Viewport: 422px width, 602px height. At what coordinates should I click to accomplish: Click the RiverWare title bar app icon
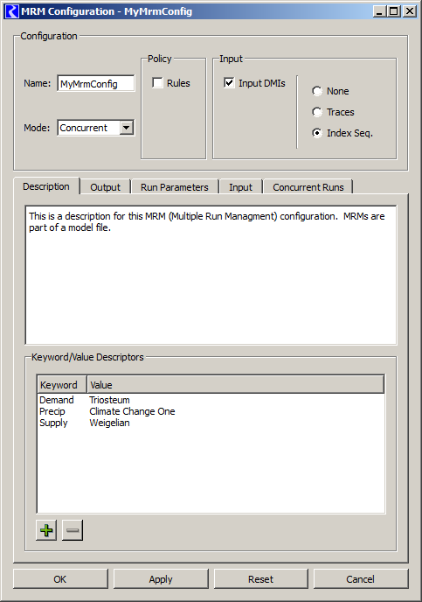(11, 11)
